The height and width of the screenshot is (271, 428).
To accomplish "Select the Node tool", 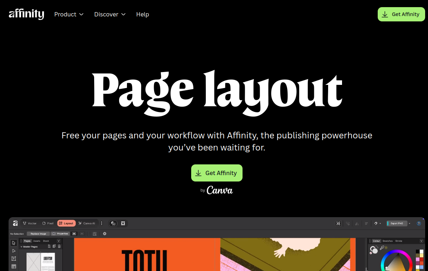I will pos(14,251).
